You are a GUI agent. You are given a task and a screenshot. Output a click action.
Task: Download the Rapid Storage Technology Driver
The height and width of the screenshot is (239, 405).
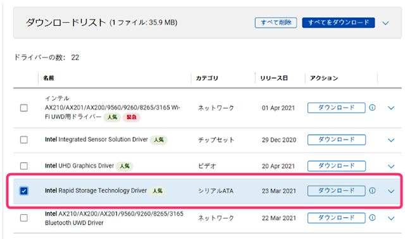336,191
